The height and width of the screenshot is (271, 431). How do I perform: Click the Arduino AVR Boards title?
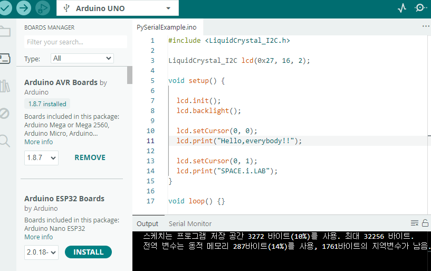coord(61,82)
